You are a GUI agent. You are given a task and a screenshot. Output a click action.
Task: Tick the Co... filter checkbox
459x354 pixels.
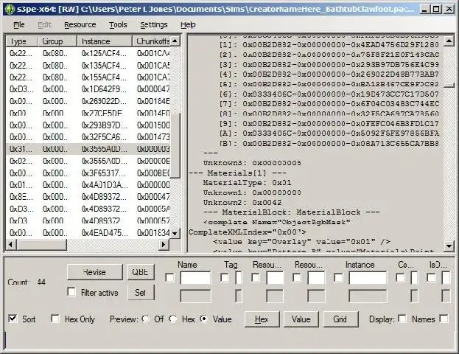point(400,277)
